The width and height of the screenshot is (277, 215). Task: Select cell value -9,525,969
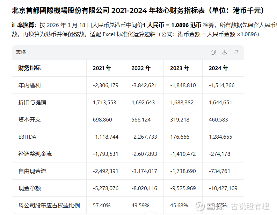(x=183, y=188)
